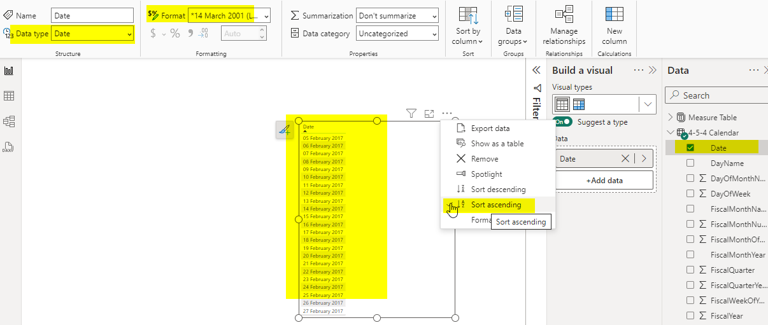Open the Summarization dropdown
This screenshot has height=325, width=768.
click(x=397, y=15)
